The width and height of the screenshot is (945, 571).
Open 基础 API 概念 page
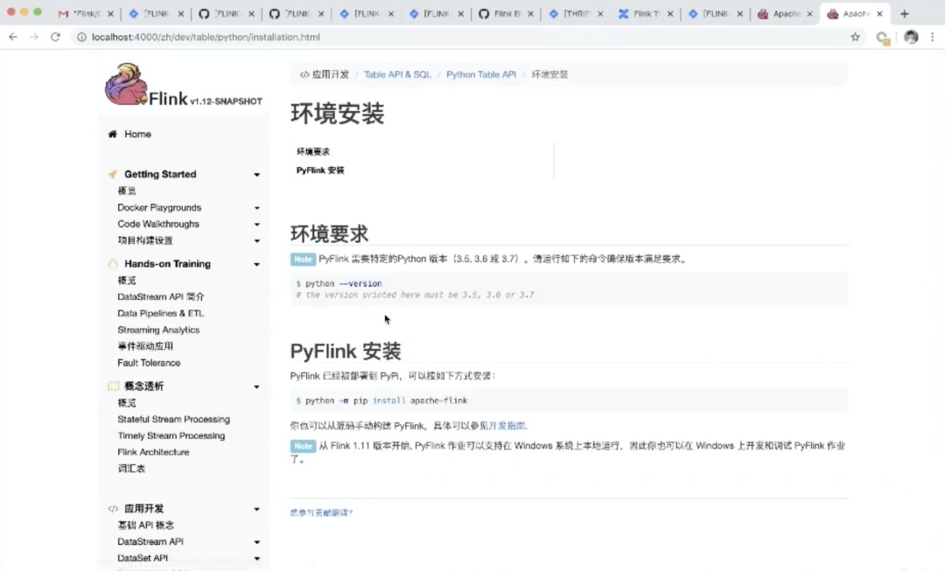click(x=146, y=526)
